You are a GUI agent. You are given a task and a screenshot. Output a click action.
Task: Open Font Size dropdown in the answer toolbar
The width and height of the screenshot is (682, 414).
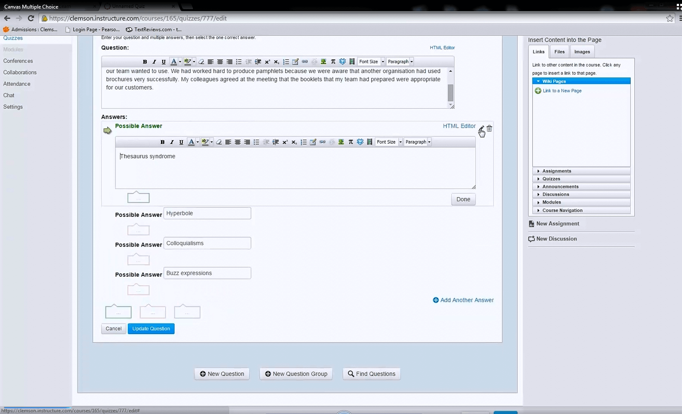[x=389, y=142]
